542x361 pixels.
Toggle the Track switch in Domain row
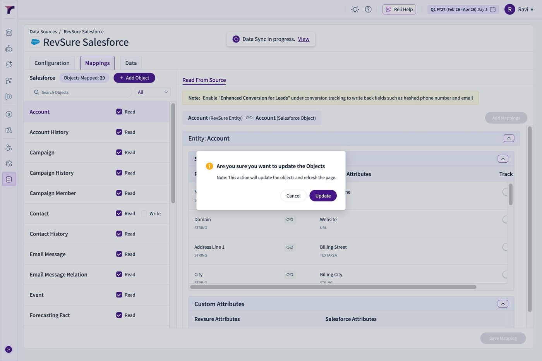click(505, 220)
